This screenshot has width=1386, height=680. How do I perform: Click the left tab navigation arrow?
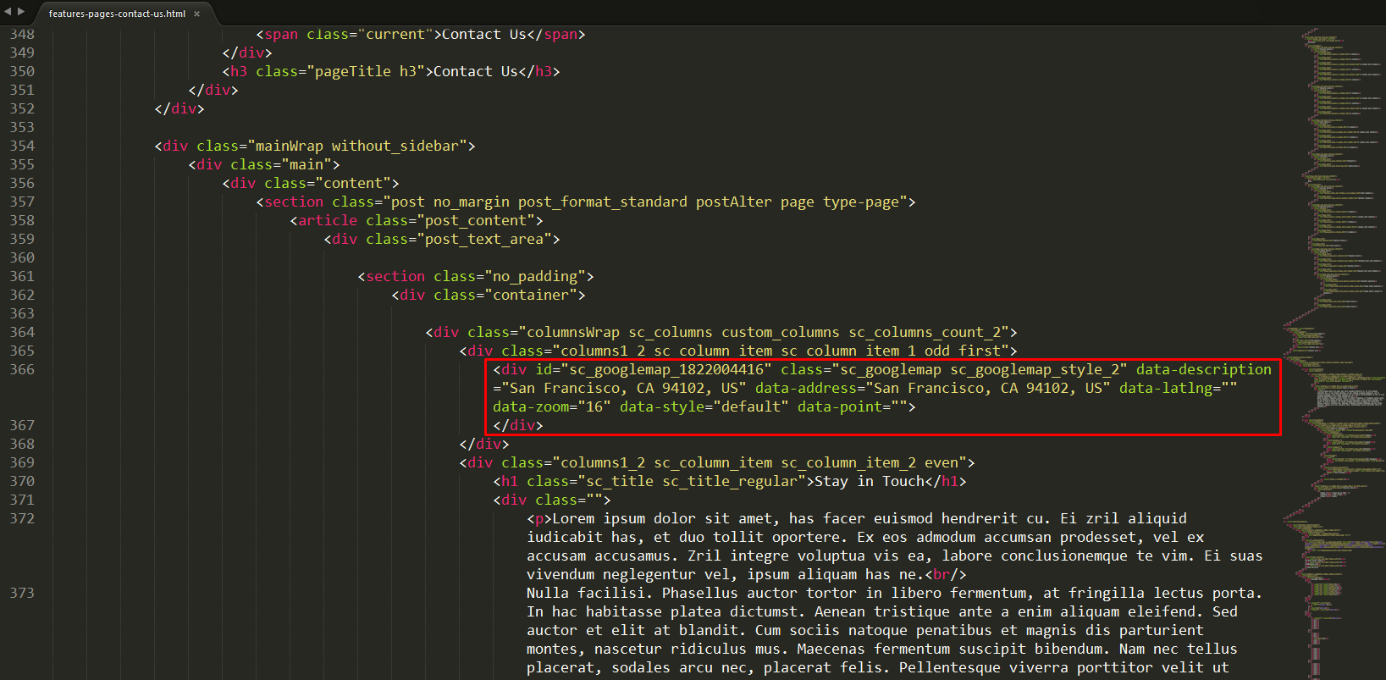[x=8, y=12]
